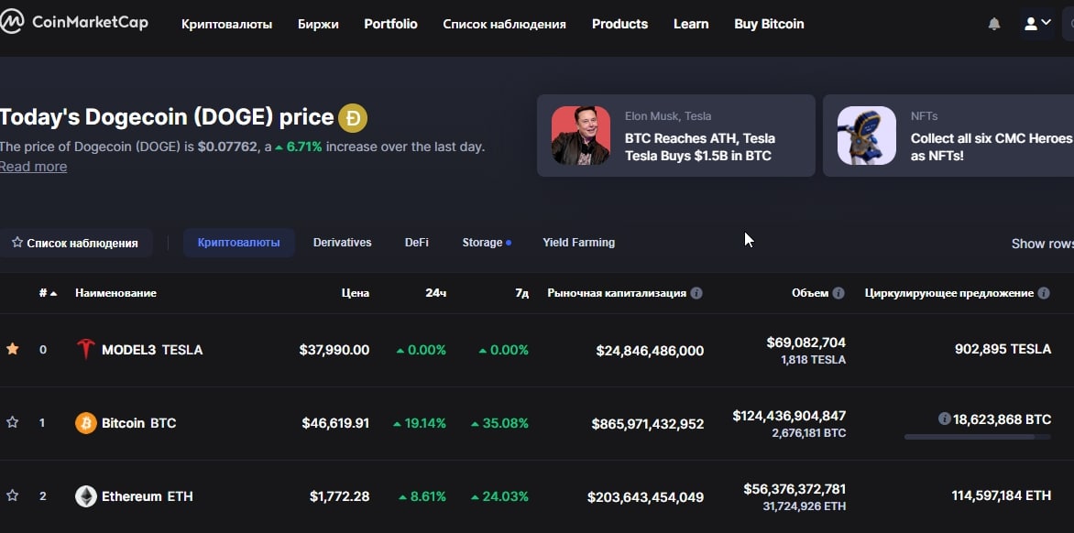1074x533 pixels.
Task: Star Bitcoin to add to watchlist
Action: pyautogui.click(x=12, y=422)
